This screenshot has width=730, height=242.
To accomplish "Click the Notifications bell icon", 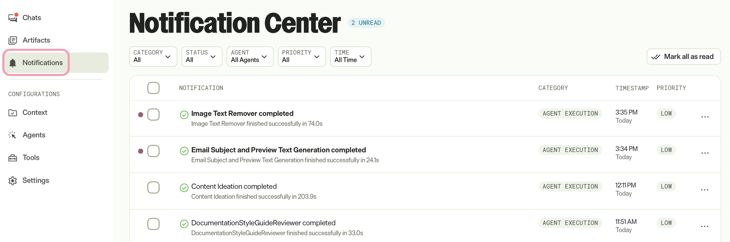I will (13, 63).
